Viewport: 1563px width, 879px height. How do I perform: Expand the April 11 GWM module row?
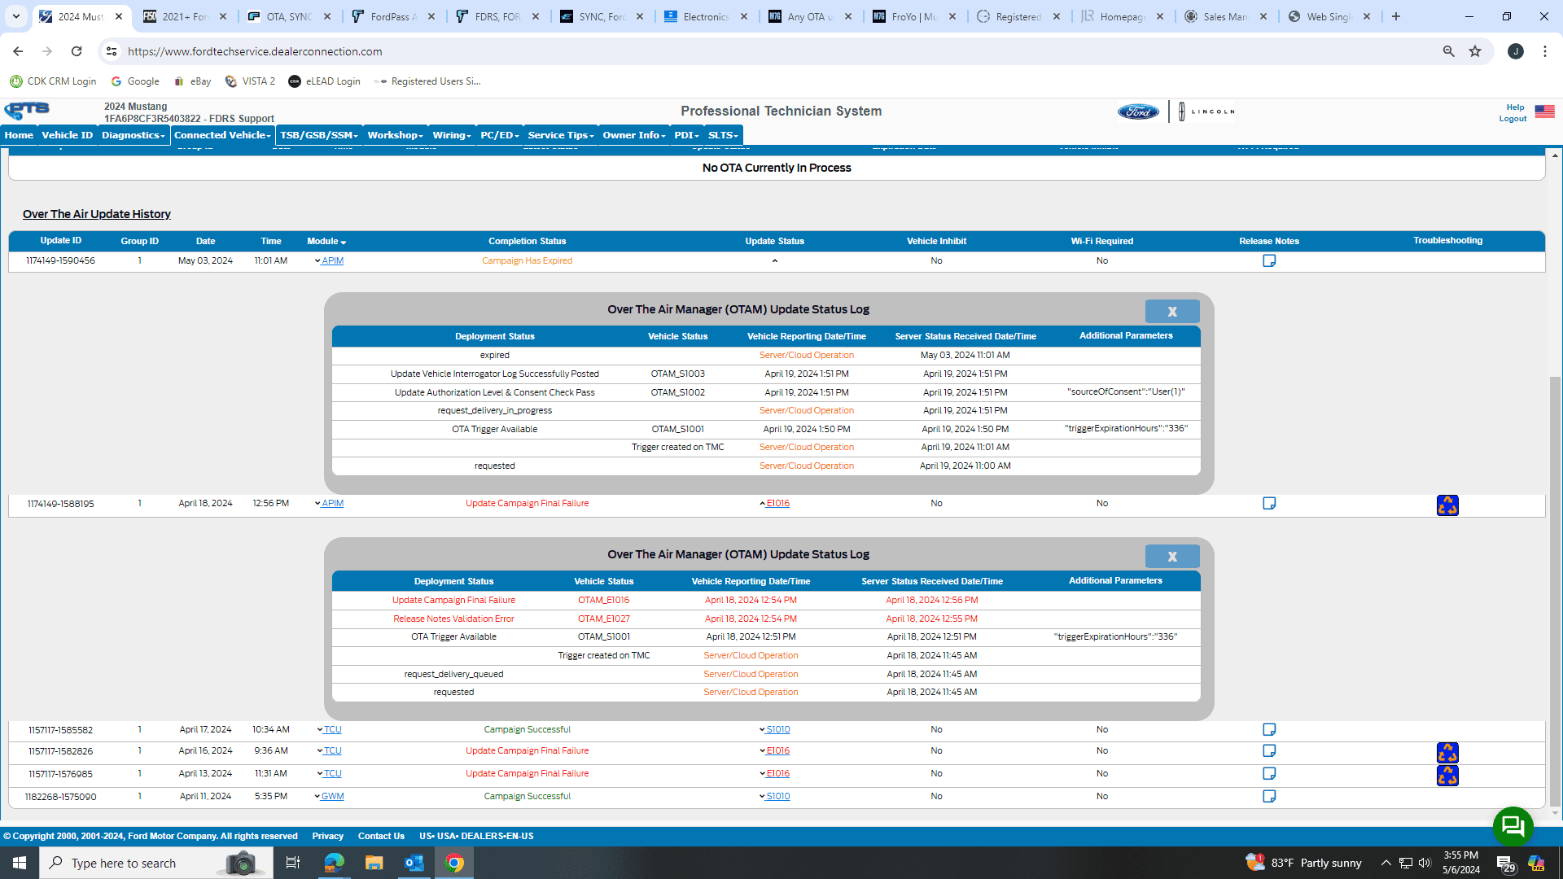coord(317,796)
